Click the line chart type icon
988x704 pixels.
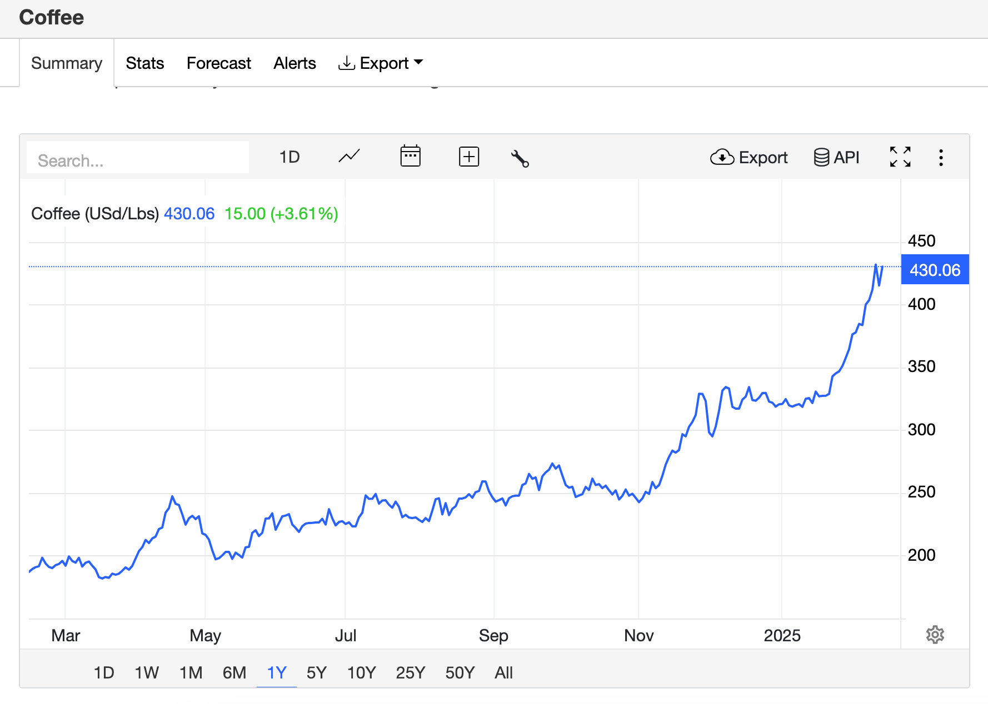coord(349,157)
